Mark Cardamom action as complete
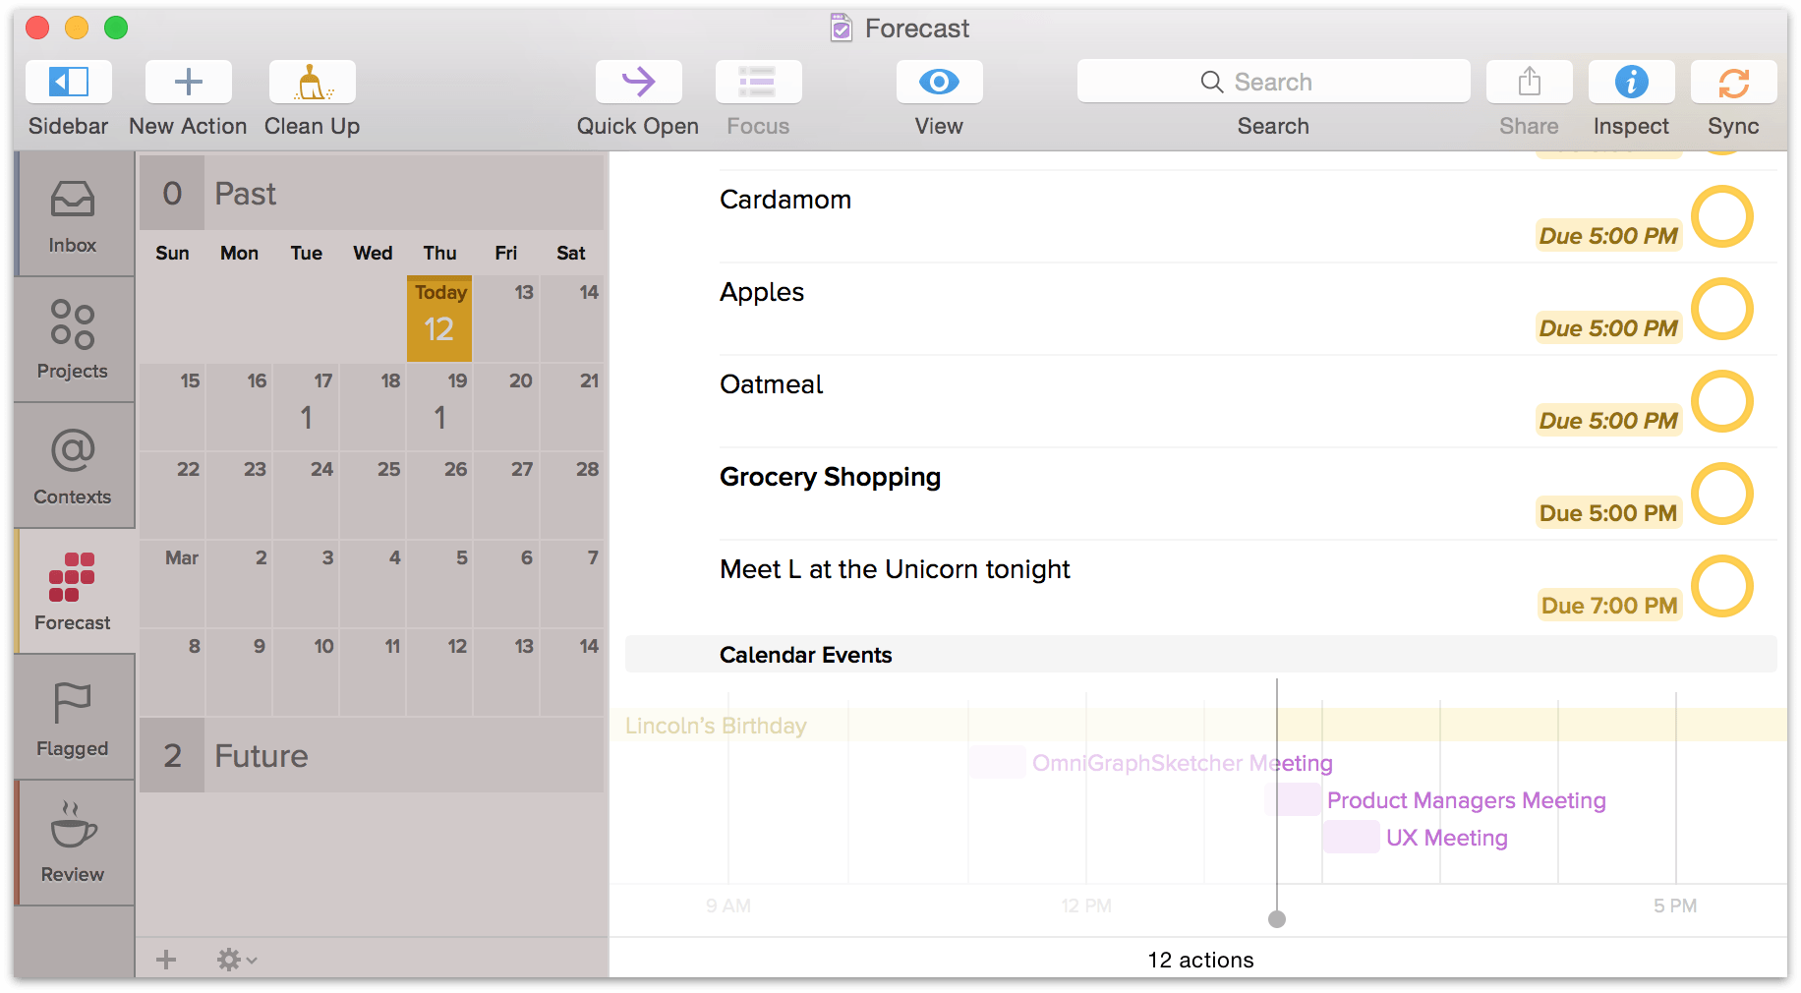 tap(1722, 216)
